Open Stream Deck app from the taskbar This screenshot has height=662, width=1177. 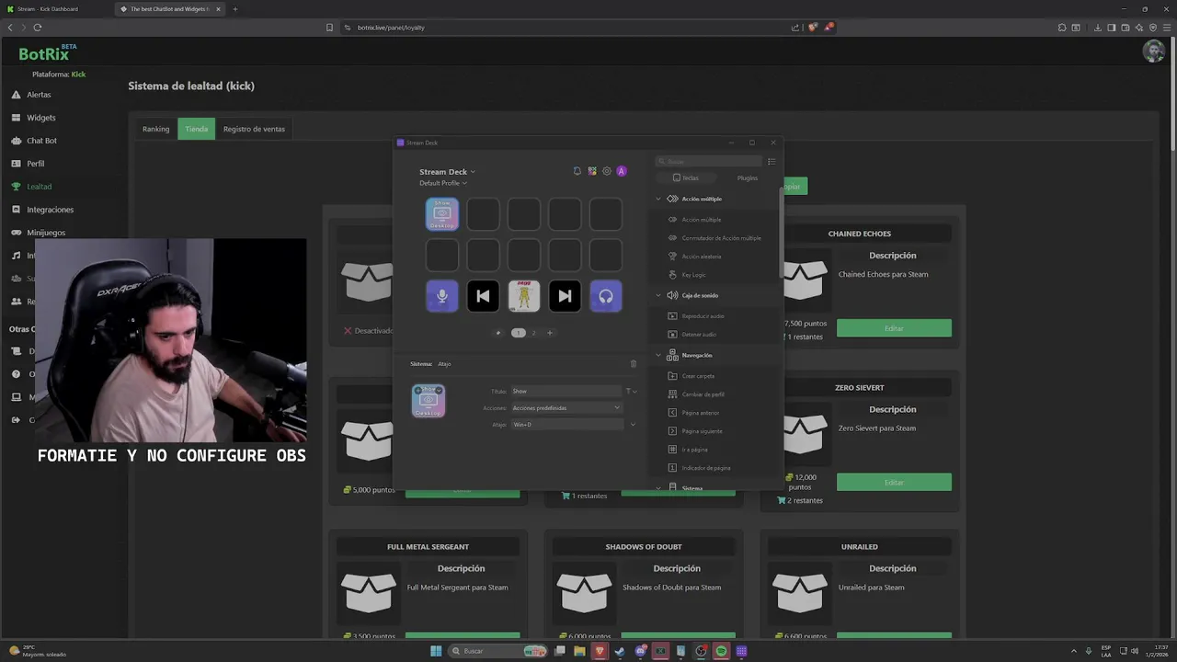(x=741, y=651)
